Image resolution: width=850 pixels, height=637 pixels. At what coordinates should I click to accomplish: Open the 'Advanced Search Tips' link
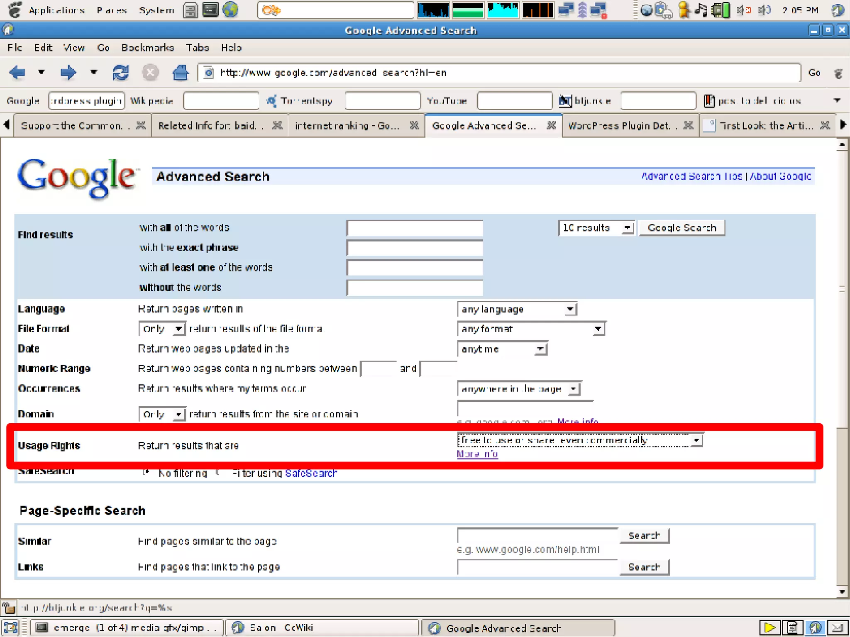click(691, 176)
